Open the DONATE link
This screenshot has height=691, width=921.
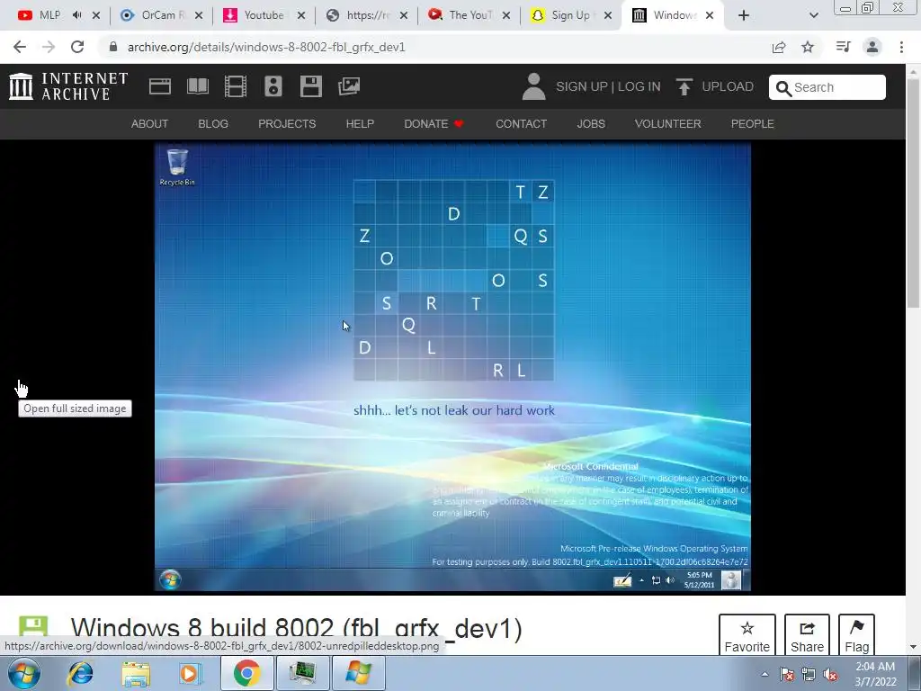(434, 124)
